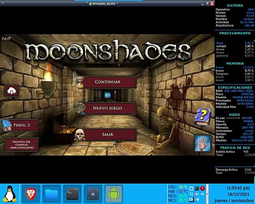Click the Subida Activa label
This screenshot has width=255, height=204.
click(x=225, y=152)
